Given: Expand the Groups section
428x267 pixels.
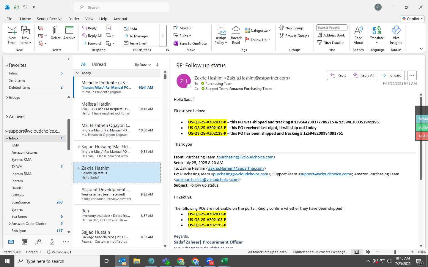Looking at the screenshot, I should pyautogui.click(x=7, y=97).
